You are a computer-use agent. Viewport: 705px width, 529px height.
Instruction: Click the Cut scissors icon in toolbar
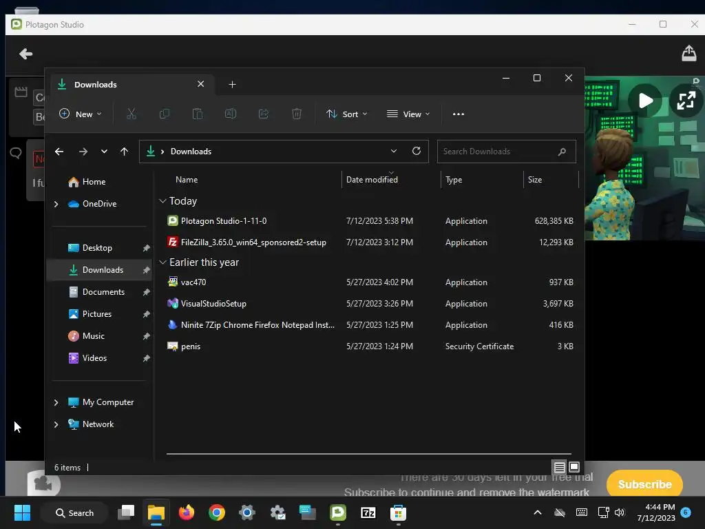131,114
